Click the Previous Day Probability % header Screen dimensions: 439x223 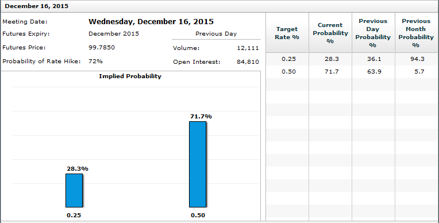click(x=373, y=33)
